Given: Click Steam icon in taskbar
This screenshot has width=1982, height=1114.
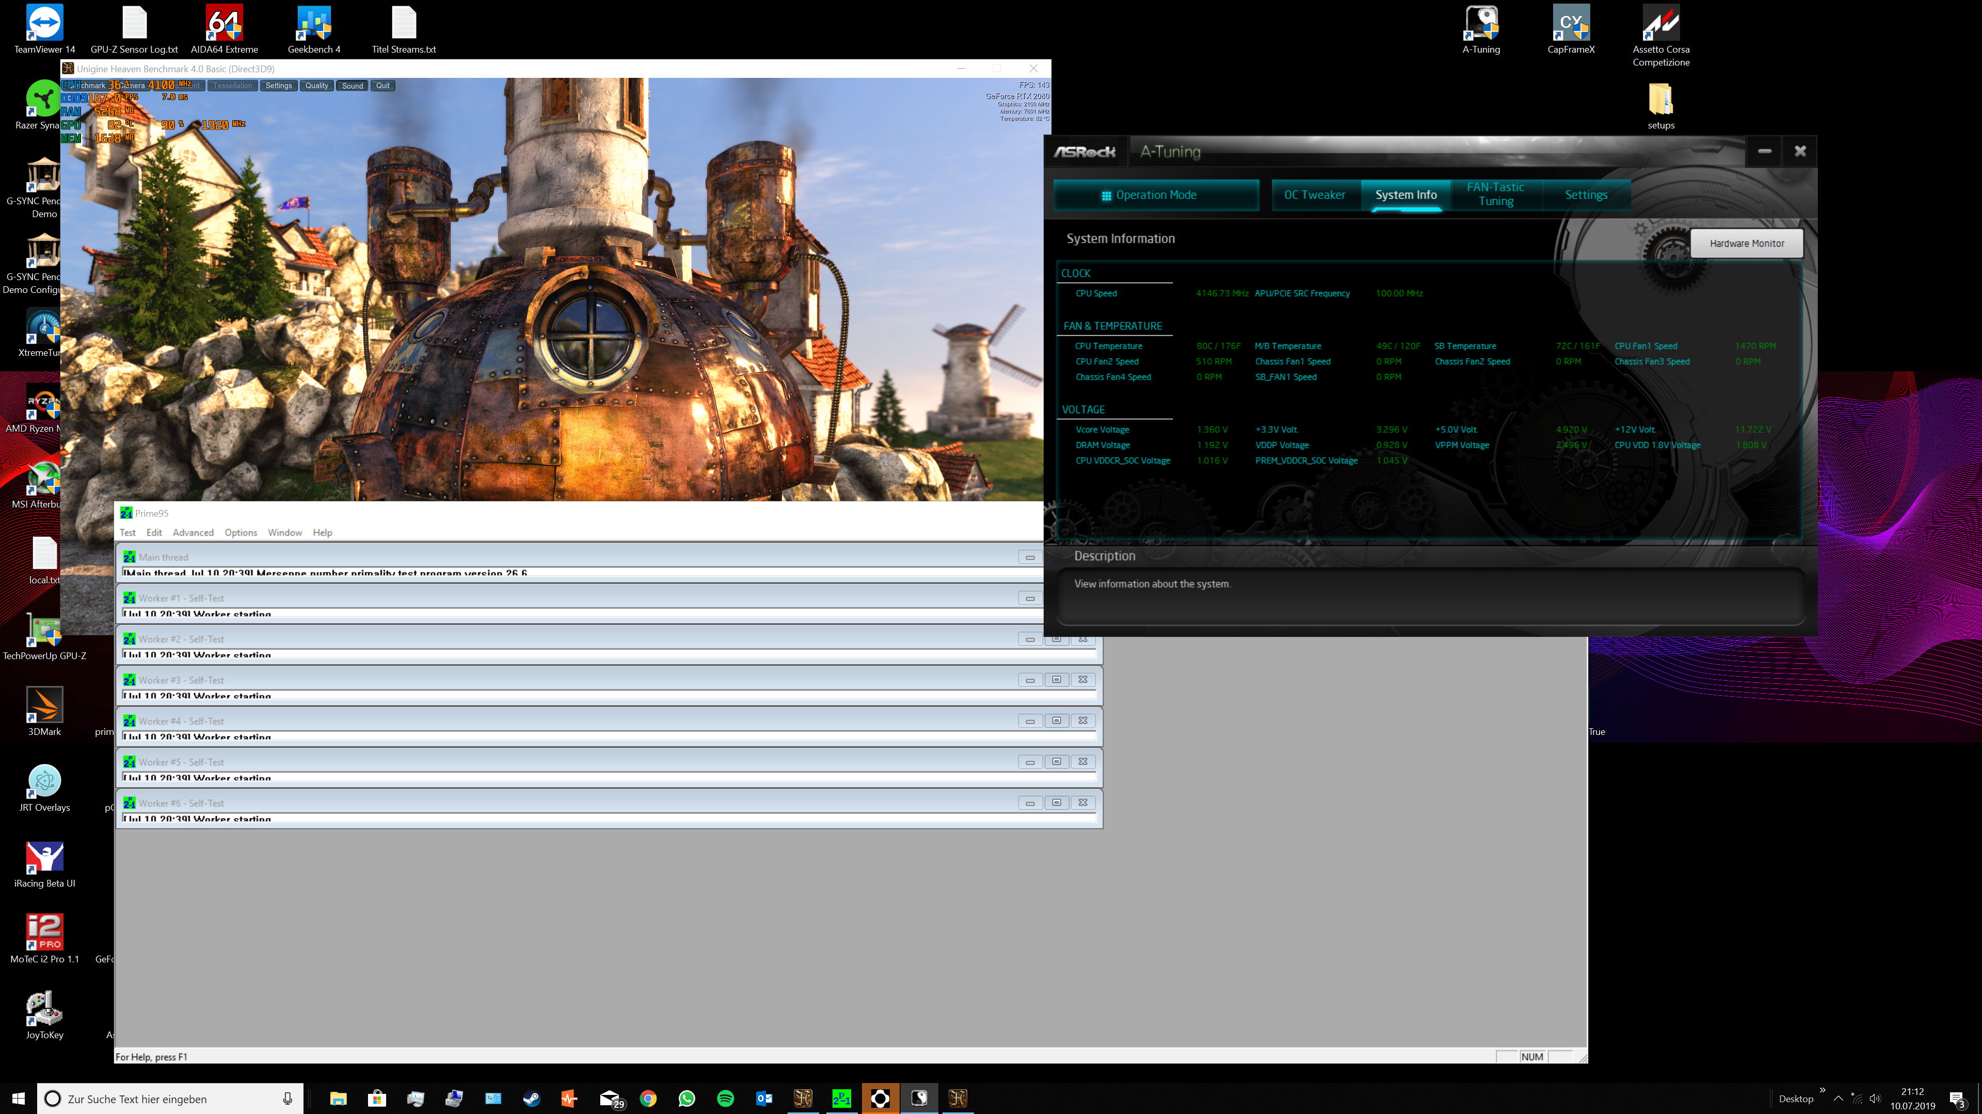Looking at the screenshot, I should point(532,1098).
